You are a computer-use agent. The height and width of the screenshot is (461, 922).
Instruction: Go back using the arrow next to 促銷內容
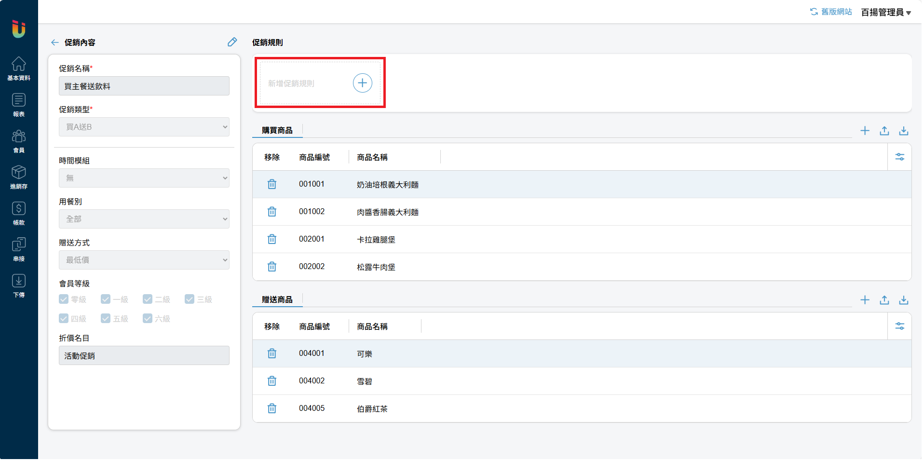tap(54, 42)
